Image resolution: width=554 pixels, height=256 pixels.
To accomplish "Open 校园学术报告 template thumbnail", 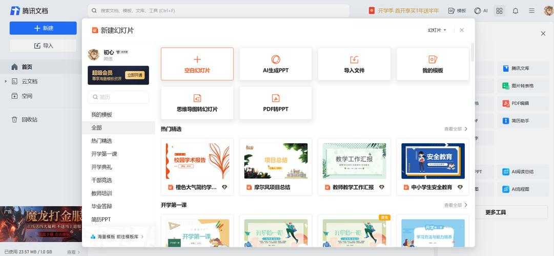I will coord(197,161).
